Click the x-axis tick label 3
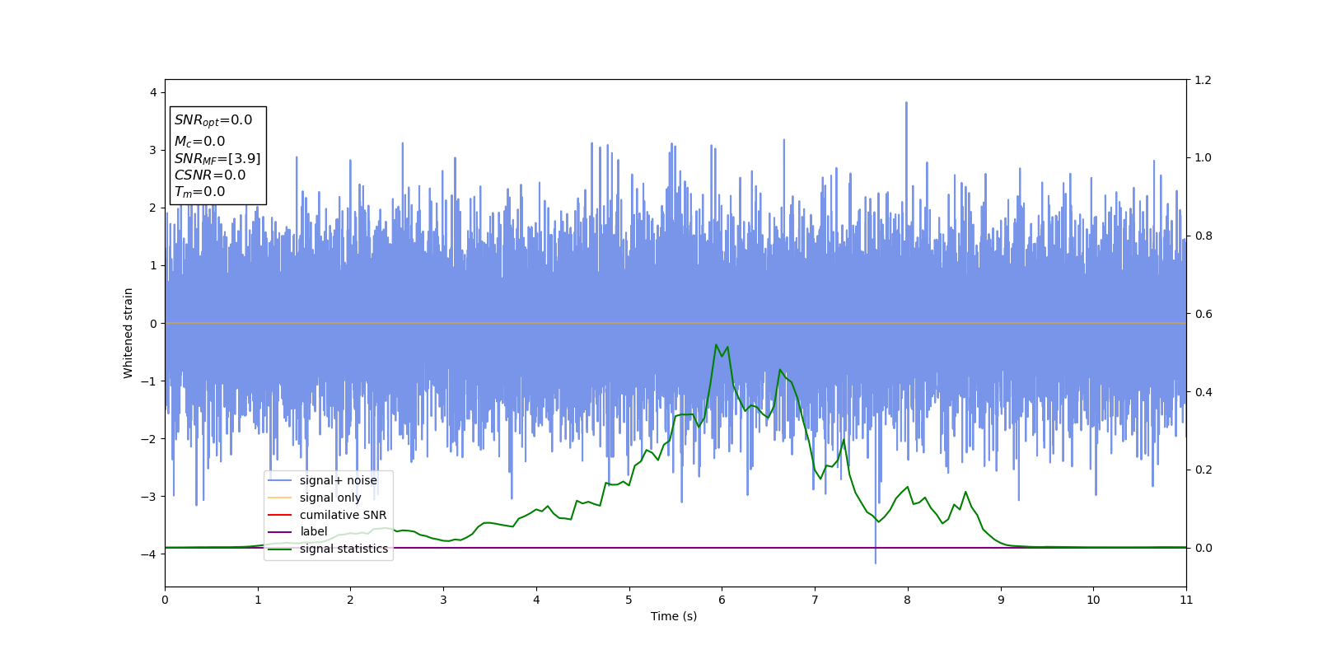The height and width of the screenshot is (659, 1318). point(443,600)
